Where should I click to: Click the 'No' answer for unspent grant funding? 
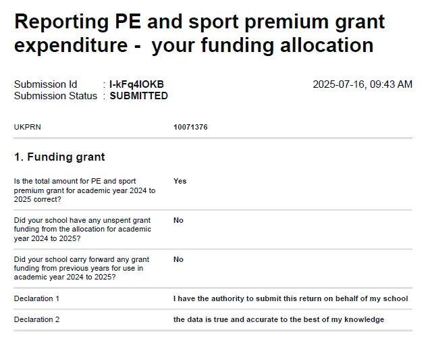tap(178, 220)
